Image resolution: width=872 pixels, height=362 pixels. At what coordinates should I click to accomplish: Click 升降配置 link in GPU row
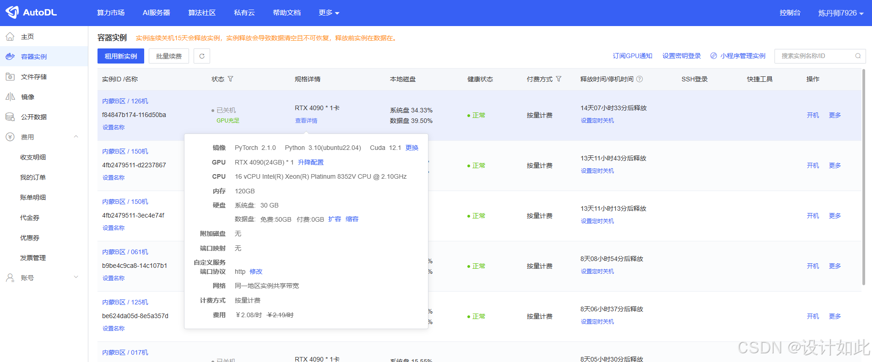[x=310, y=162]
